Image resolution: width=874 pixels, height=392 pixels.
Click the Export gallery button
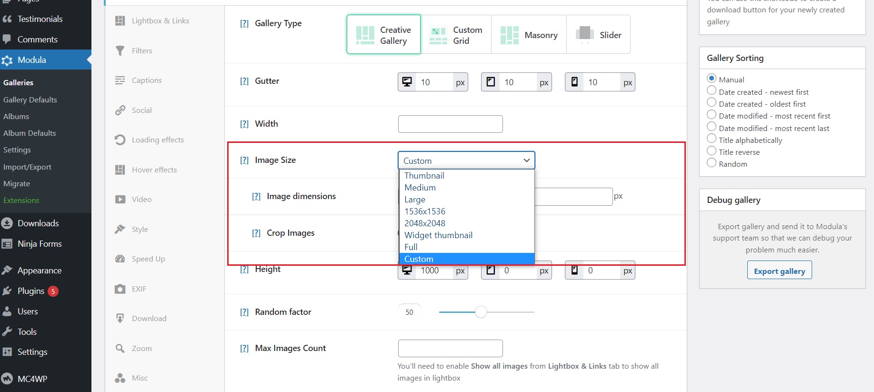(779, 270)
